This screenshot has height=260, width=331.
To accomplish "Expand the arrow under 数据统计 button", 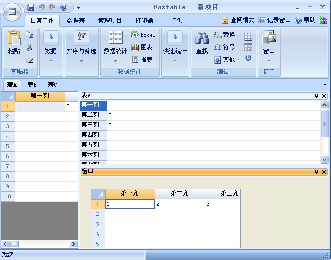I will point(115,61).
